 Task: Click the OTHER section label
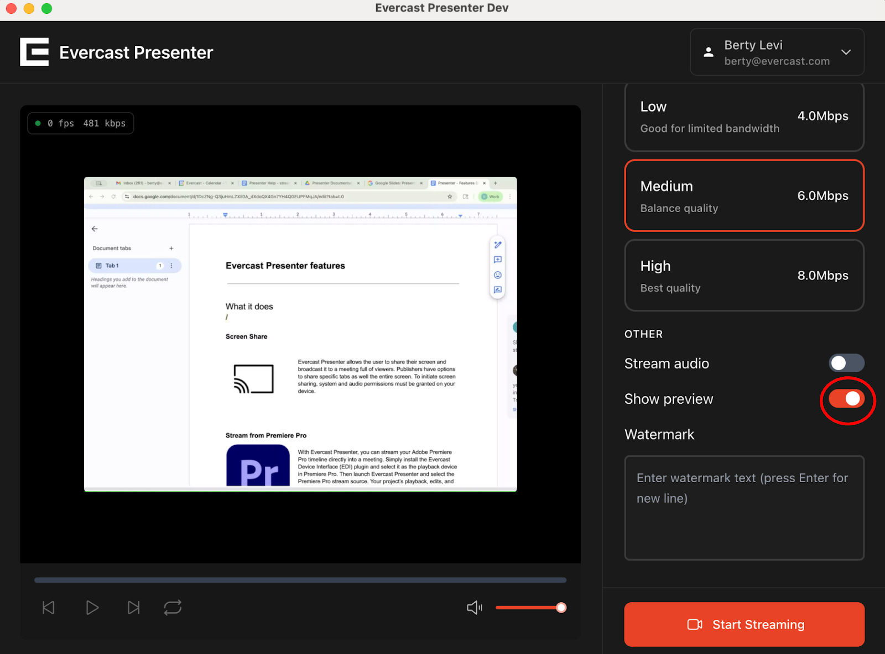(643, 334)
